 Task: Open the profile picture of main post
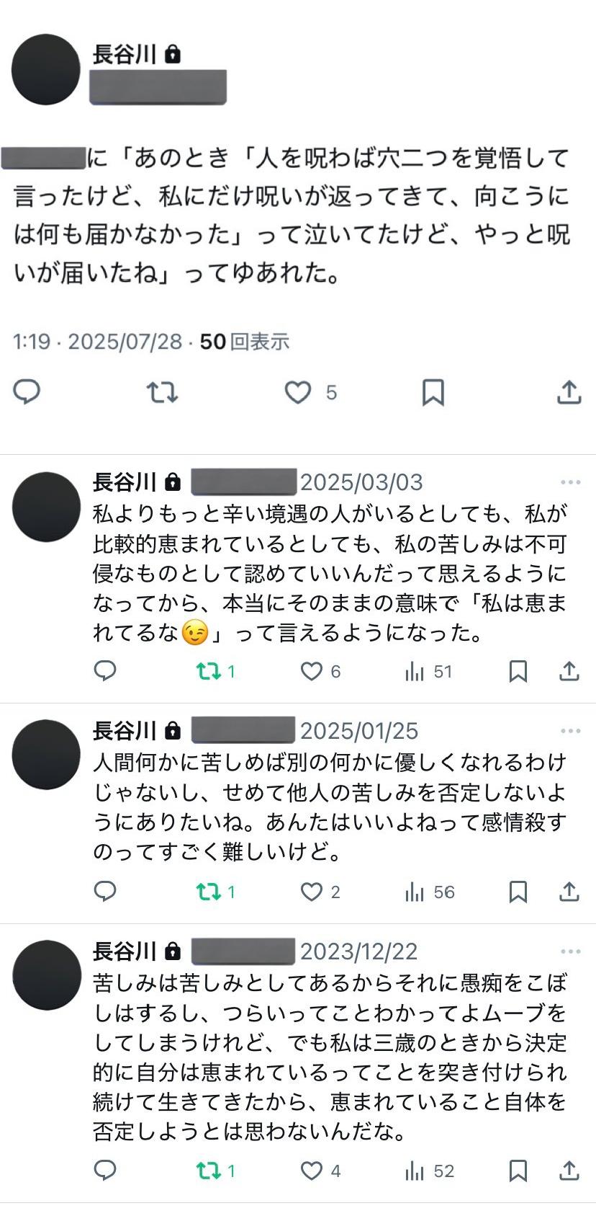pos(46,69)
